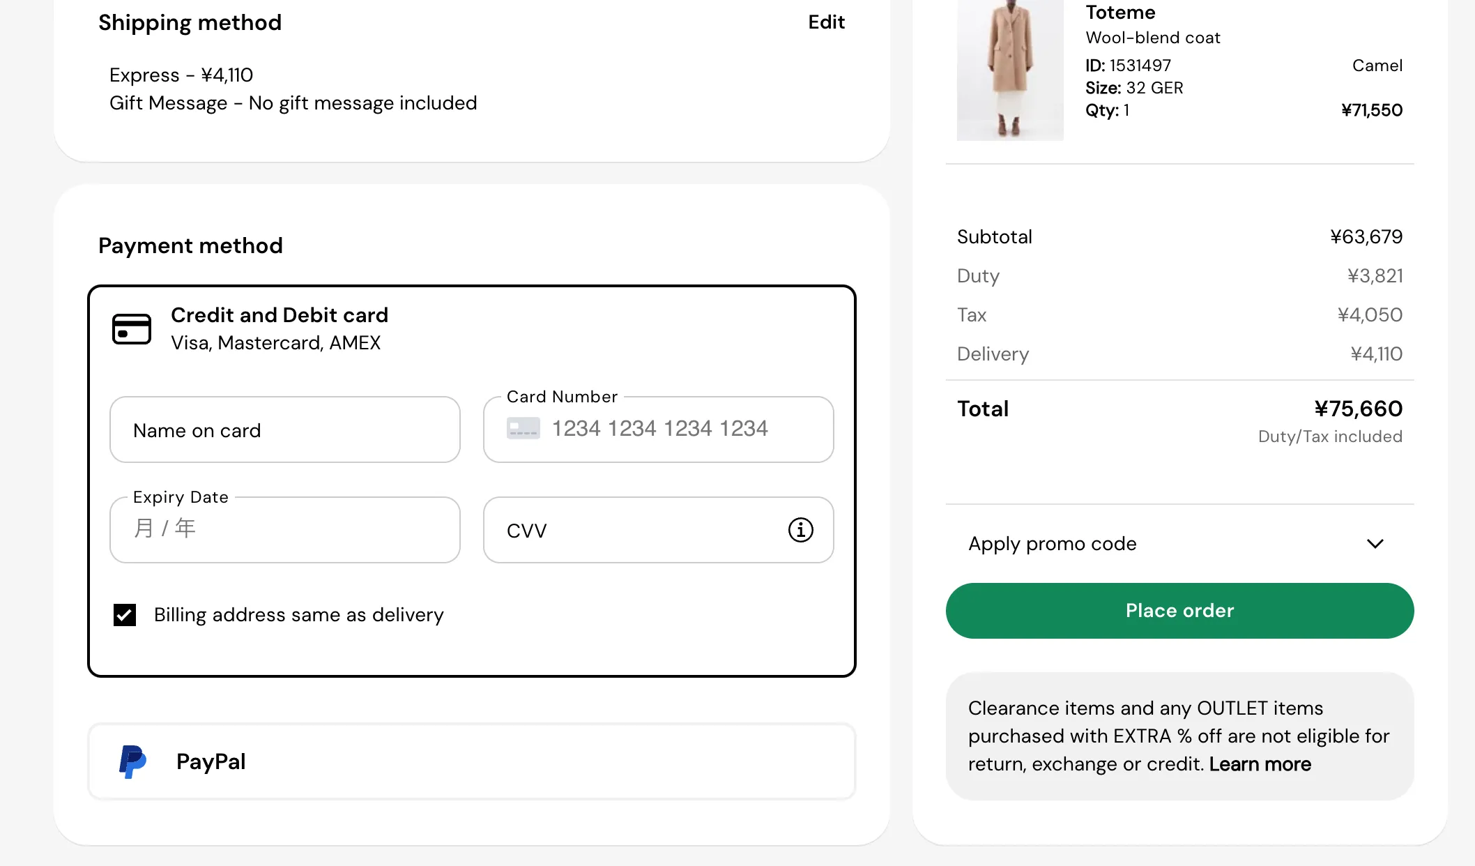This screenshot has width=1475, height=866.
Task: Click the Toteme brand name
Action: 1120,13
